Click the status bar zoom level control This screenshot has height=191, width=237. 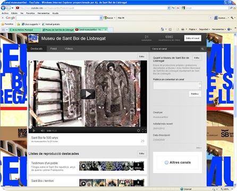pos(226,189)
